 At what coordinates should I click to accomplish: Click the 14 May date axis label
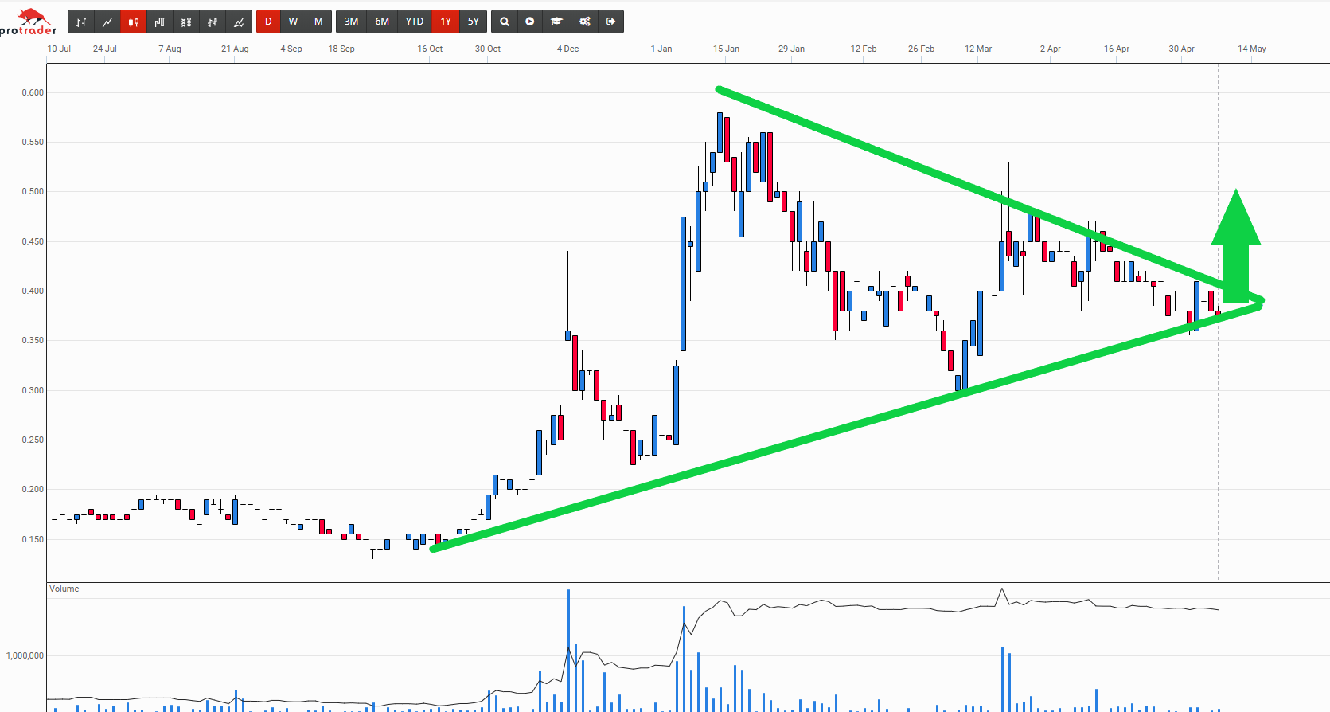[x=1251, y=49]
